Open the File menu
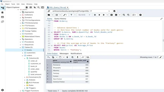Image resolution: width=164 pixels, height=92 pixels. pos(2,4)
